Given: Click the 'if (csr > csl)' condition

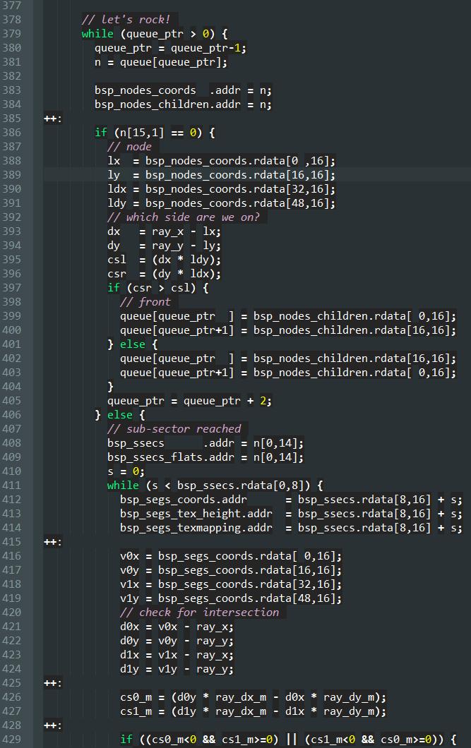Looking at the screenshot, I should pyautogui.click(x=158, y=288).
